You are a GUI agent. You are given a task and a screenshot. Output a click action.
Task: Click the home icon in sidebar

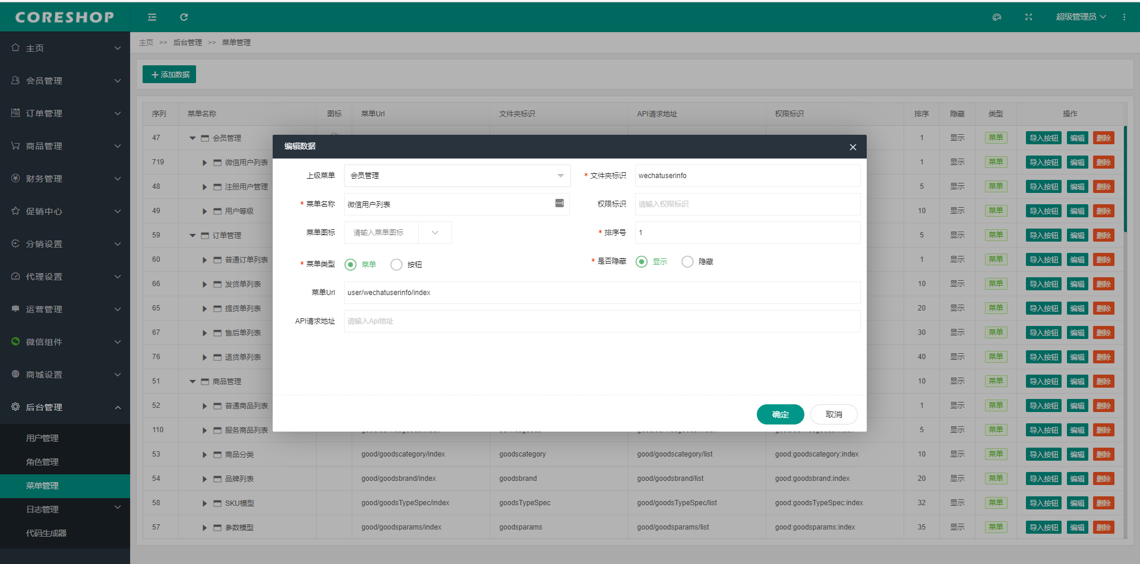[x=16, y=47]
